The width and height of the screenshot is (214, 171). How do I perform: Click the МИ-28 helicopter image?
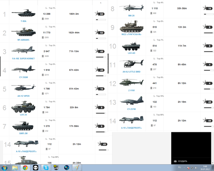(x=131, y=8)
